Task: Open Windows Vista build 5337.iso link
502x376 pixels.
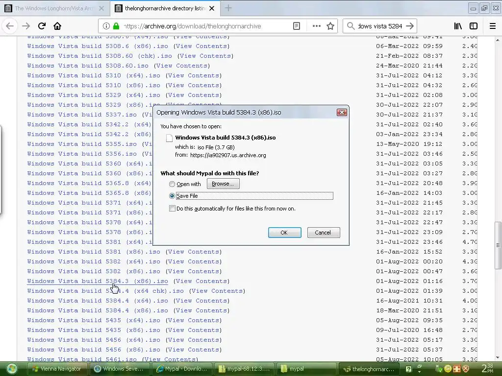Action: click(x=82, y=115)
